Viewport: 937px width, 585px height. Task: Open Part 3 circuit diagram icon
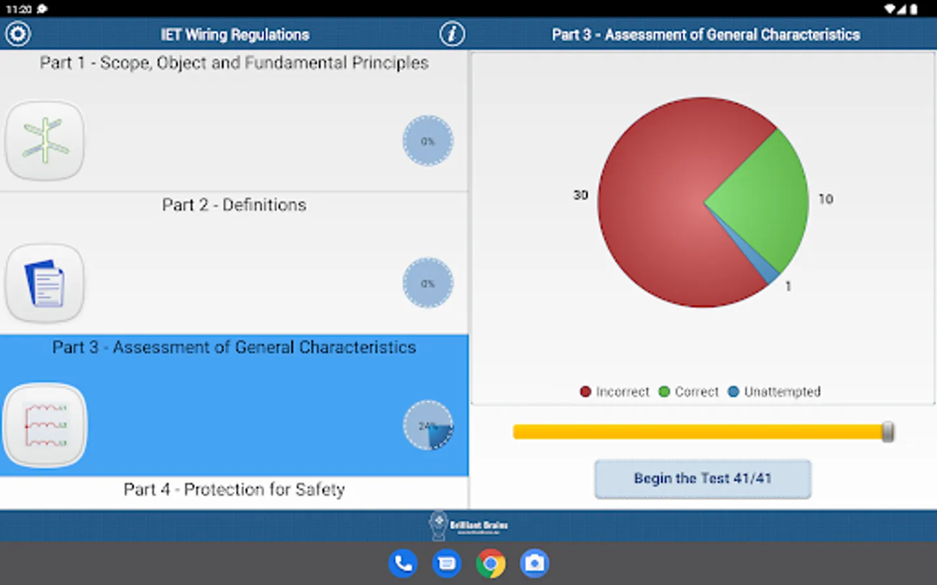[45, 426]
